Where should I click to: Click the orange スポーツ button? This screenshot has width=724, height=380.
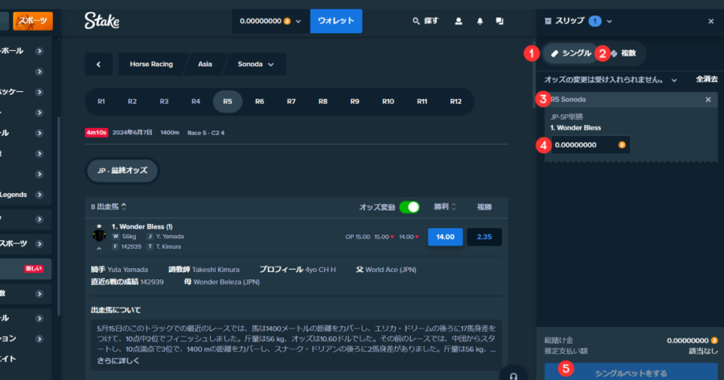point(33,20)
